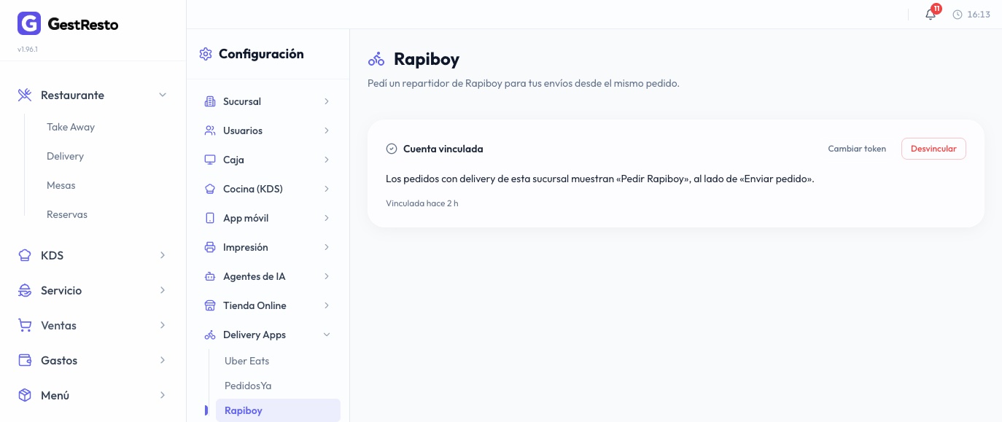Expand the Cocina (KDS) chevron

tap(327, 189)
